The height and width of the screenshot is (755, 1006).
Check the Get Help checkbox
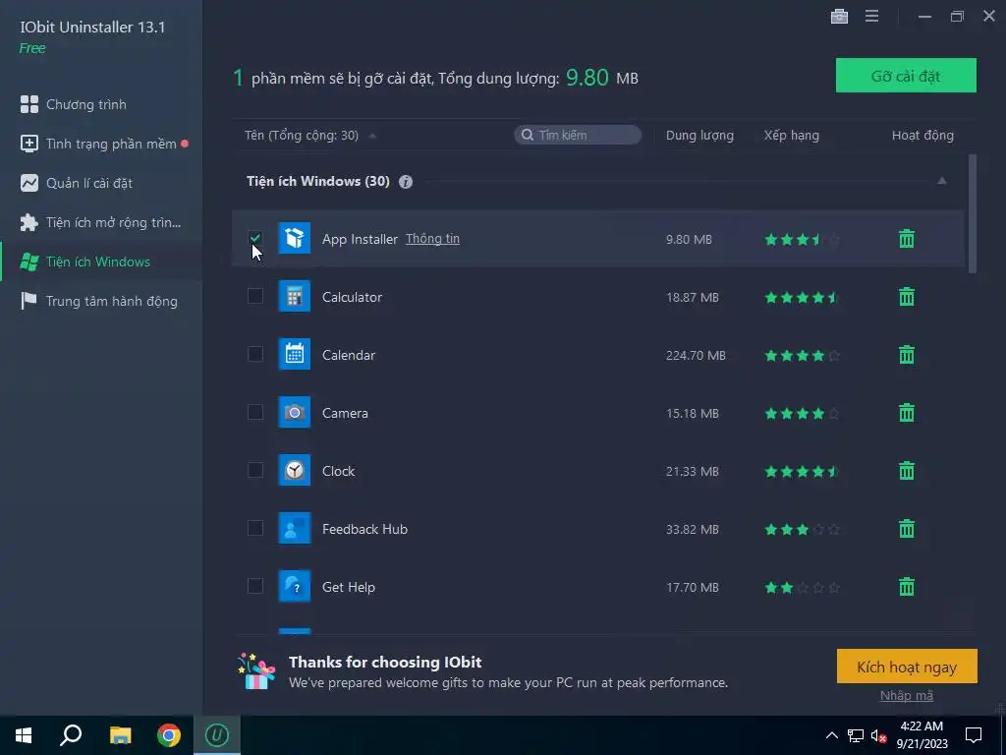tap(255, 586)
